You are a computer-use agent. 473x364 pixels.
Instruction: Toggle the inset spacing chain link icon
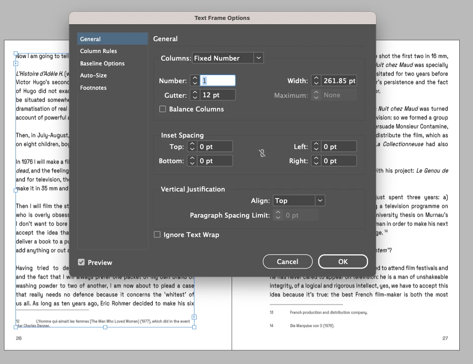(262, 153)
